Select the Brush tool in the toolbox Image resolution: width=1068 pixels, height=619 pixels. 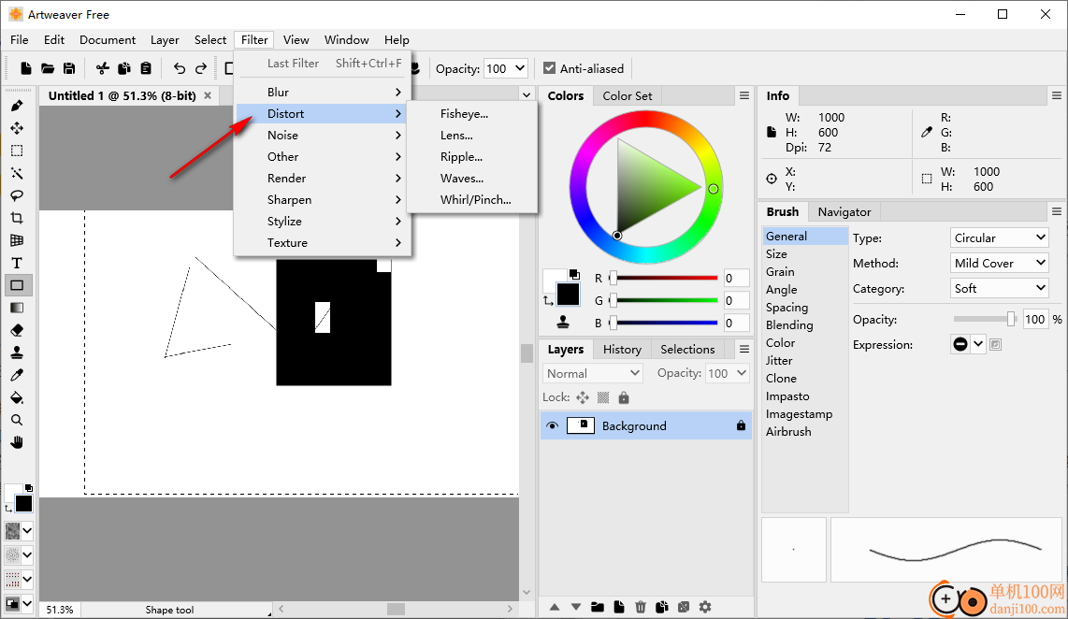pos(17,106)
